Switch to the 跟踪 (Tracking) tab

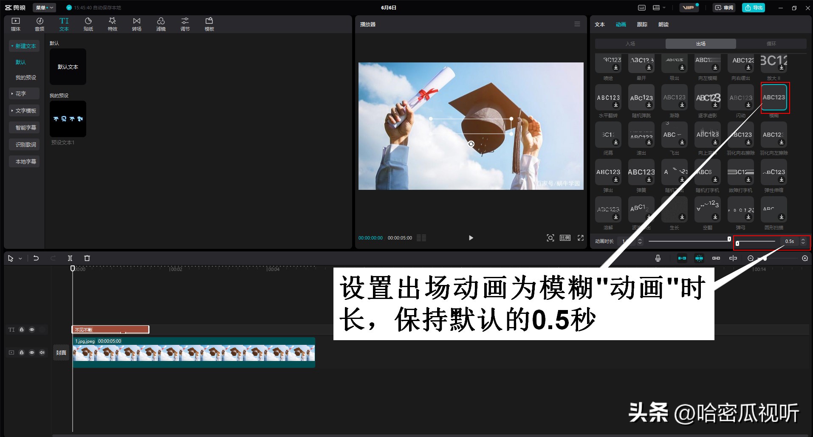[x=642, y=24]
